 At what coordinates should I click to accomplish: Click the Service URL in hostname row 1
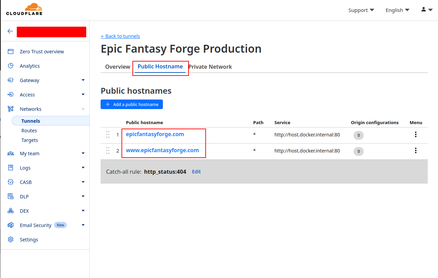(307, 135)
